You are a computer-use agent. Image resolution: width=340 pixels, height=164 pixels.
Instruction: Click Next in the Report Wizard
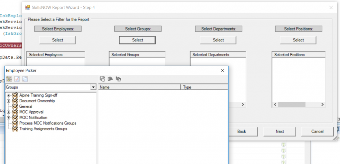point(280,131)
